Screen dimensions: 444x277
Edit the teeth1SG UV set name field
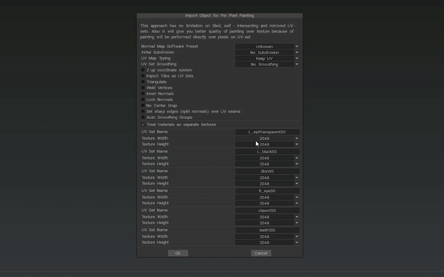(267, 230)
